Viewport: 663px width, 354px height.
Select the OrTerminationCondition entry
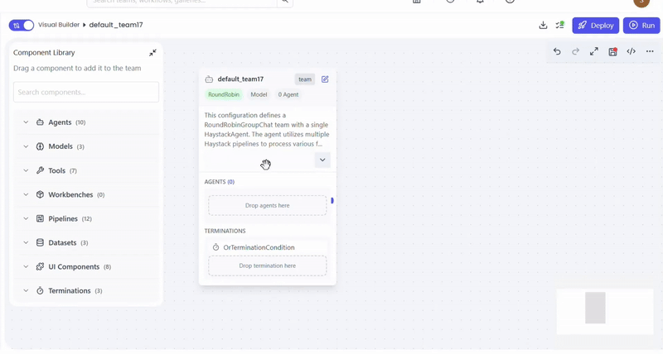click(259, 247)
